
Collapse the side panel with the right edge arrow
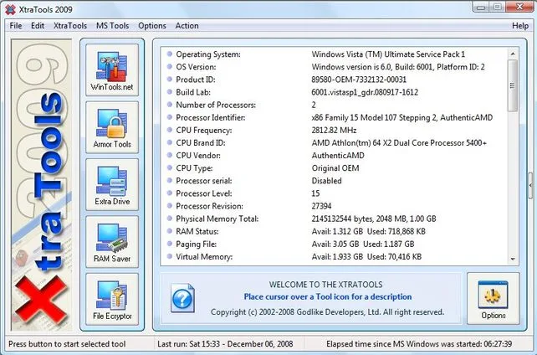click(x=530, y=185)
